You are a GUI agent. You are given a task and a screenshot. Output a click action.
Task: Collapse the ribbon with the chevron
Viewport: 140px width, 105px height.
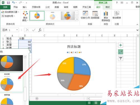click(x=137, y=25)
